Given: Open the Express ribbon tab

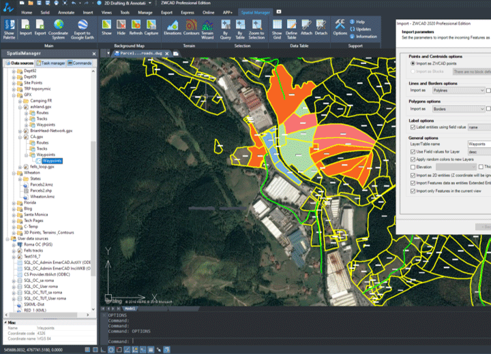Looking at the screenshot, I should click(188, 12).
